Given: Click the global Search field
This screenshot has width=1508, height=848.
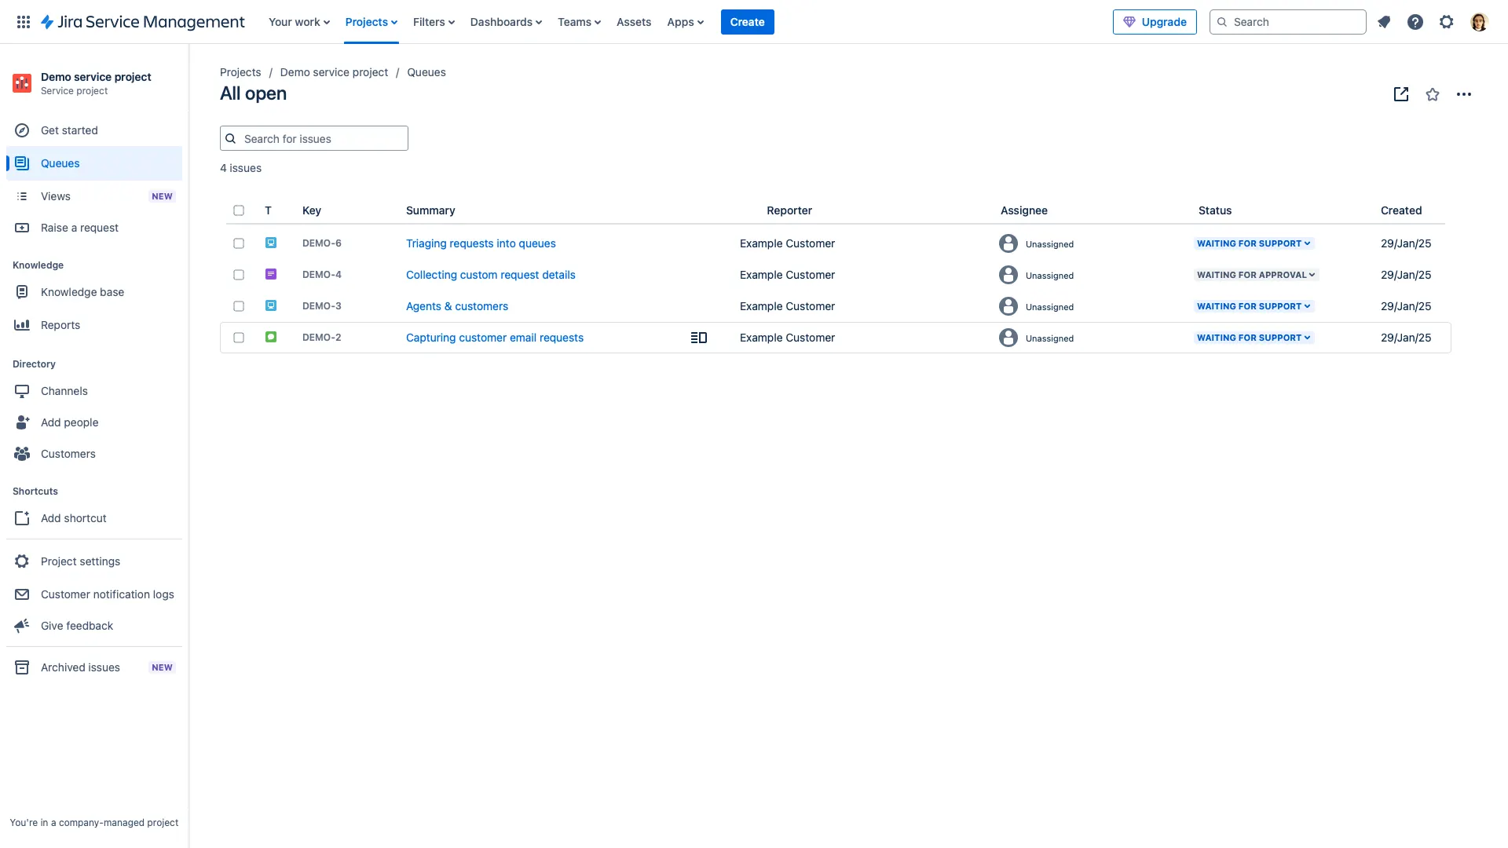Looking at the screenshot, I should (x=1288, y=22).
